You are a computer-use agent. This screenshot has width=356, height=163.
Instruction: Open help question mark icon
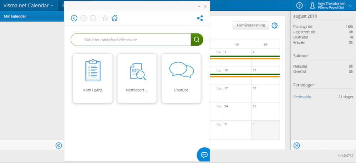[x=300, y=5]
